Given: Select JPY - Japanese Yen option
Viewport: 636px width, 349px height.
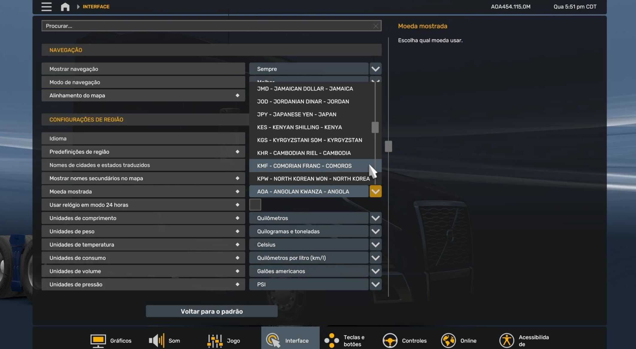Looking at the screenshot, I should click(296, 114).
